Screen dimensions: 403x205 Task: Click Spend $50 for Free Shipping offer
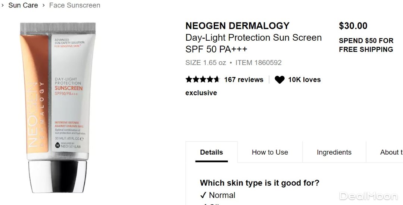[x=366, y=45]
